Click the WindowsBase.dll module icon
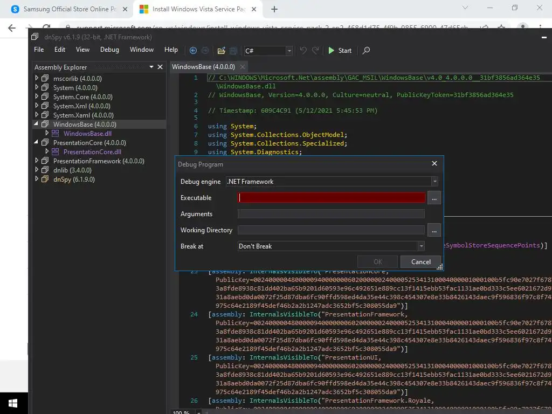Viewport: 552px width, 414px height. (x=56, y=133)
